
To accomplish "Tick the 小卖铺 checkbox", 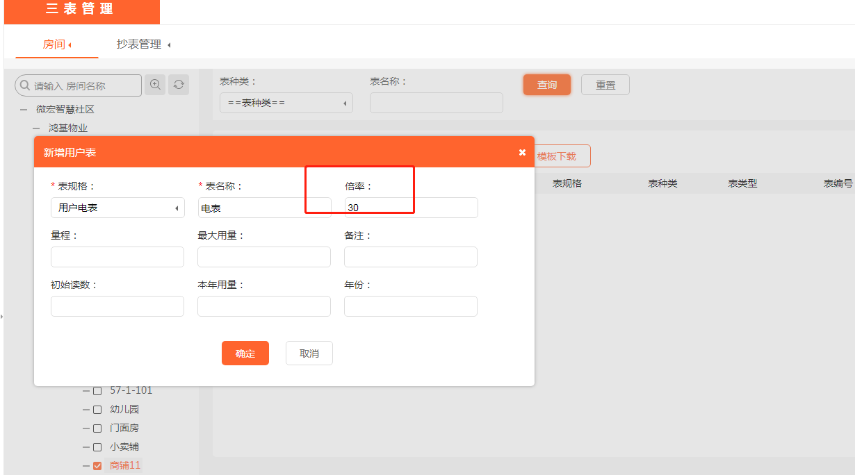I will [97, 447].
